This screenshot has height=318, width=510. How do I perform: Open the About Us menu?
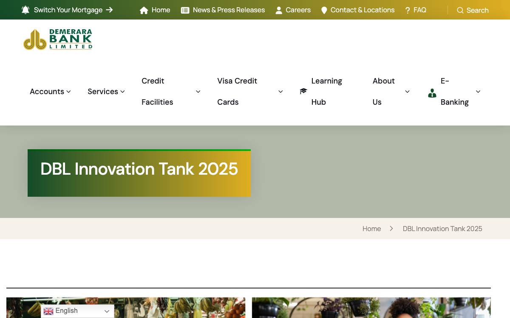(x=391, y=92)
